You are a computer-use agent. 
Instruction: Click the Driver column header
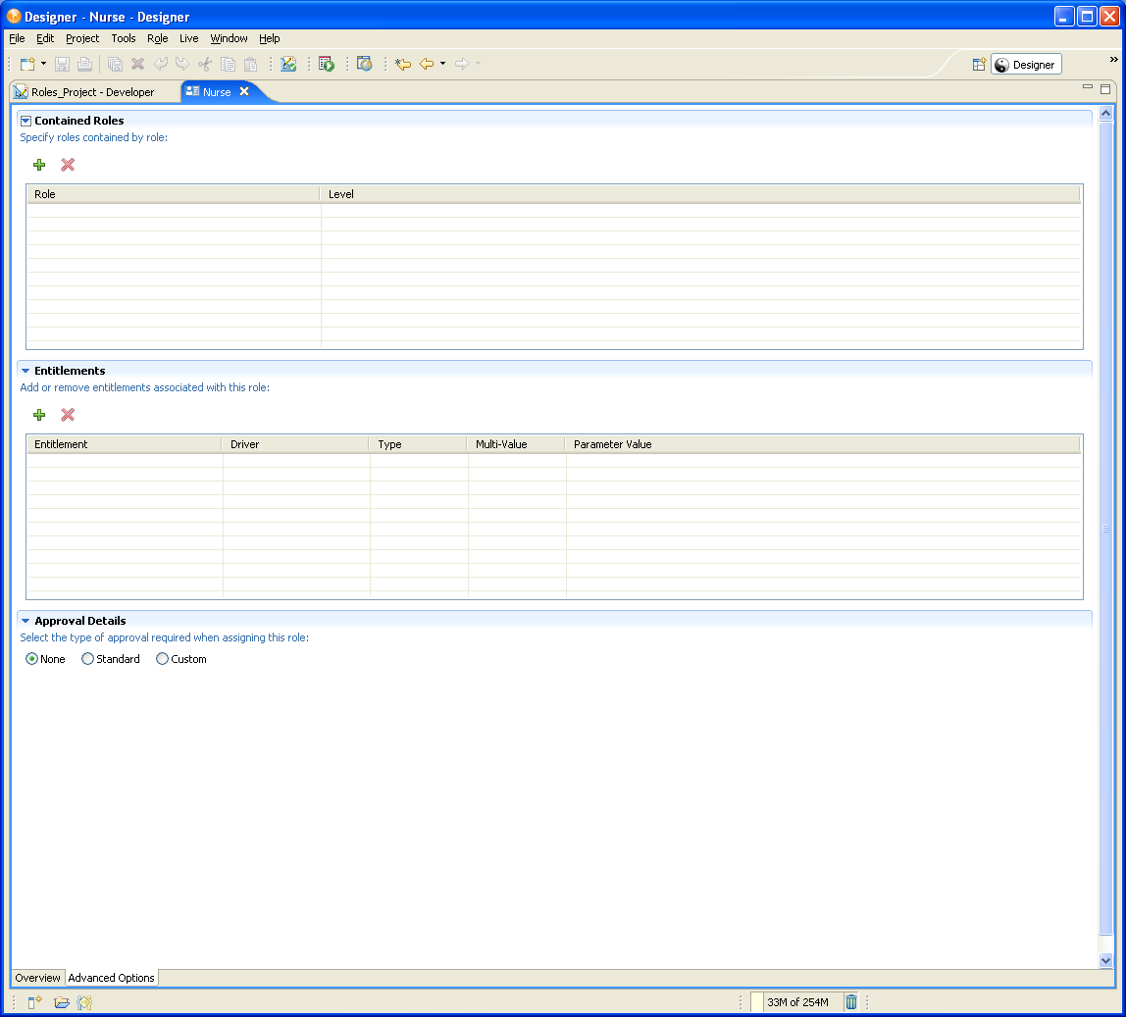(x=296, y=444)
